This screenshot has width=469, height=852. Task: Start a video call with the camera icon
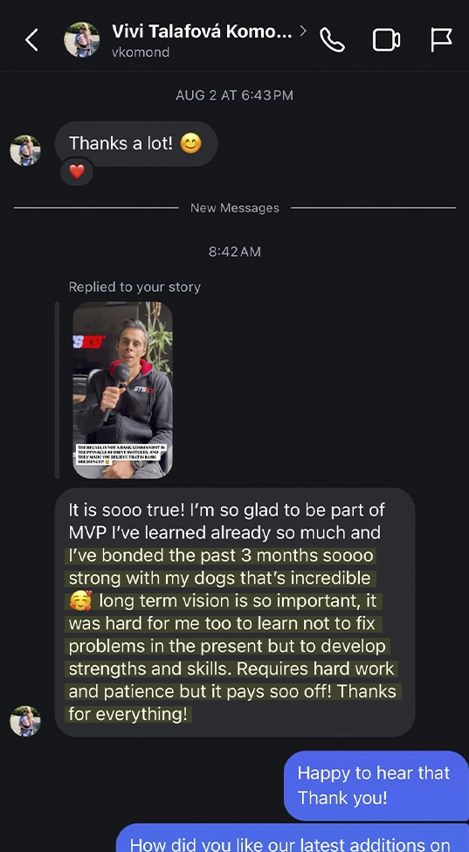(x=386, y=40)
